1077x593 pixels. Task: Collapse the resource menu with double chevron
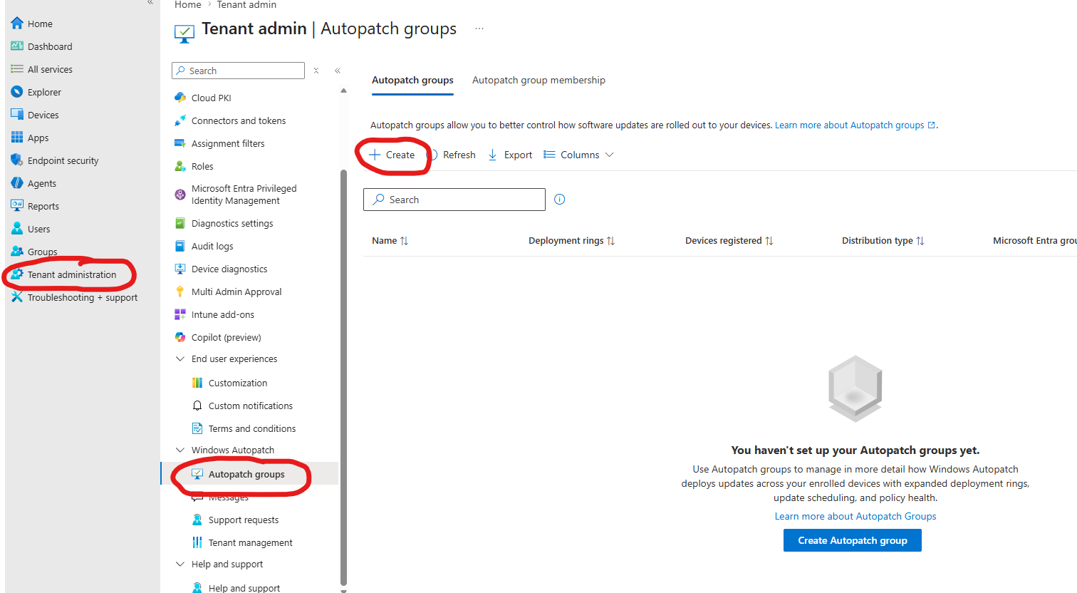point(338,71)
